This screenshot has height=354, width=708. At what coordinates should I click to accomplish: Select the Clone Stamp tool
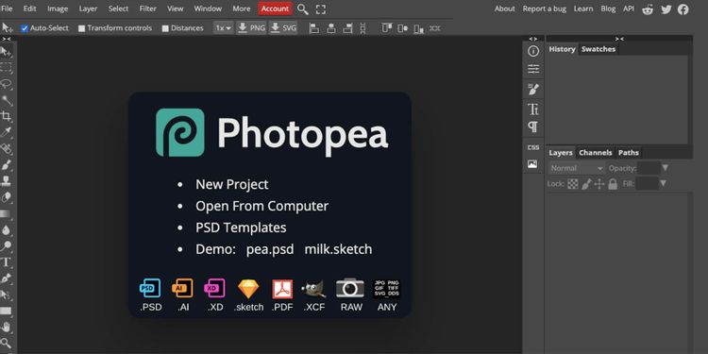[x=6, y=181]
